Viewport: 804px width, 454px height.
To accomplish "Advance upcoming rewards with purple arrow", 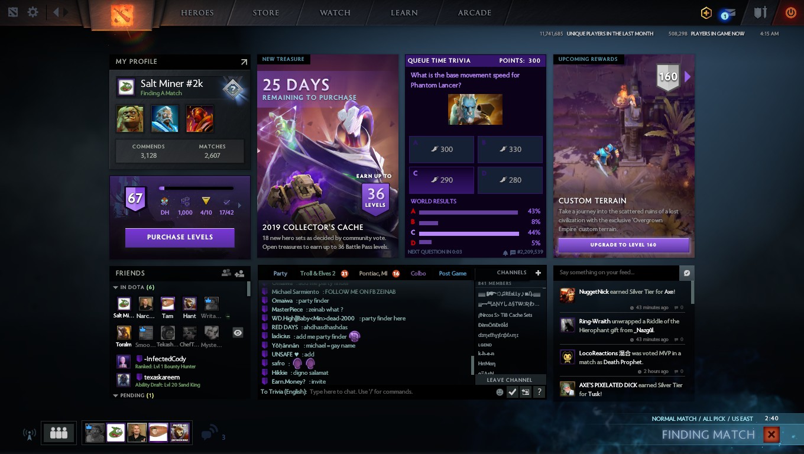I will pos(688,77).
